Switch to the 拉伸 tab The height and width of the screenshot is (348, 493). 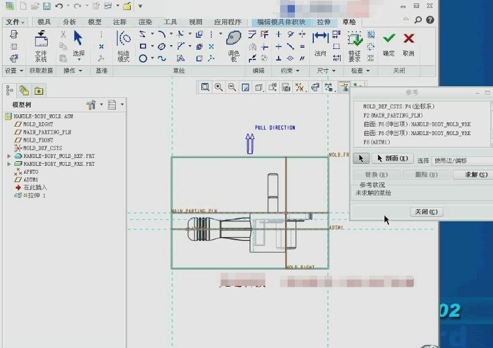pyautogui.click(x=324, y=22)
